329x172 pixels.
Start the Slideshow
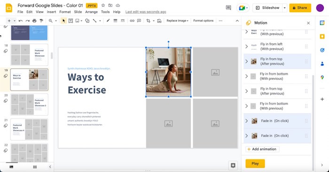point(267,8)
